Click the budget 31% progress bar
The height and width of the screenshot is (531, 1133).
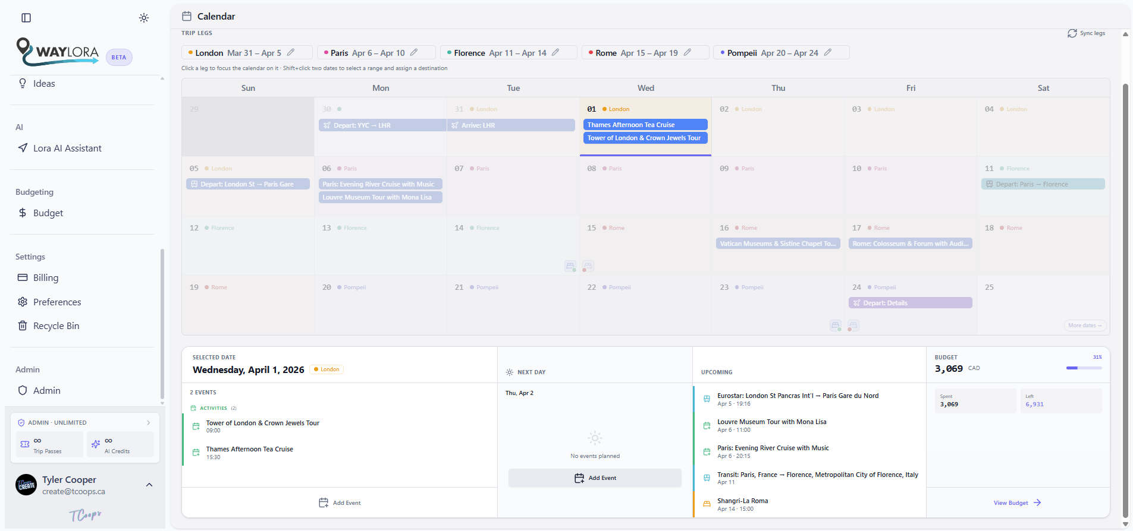(1084, 368)
